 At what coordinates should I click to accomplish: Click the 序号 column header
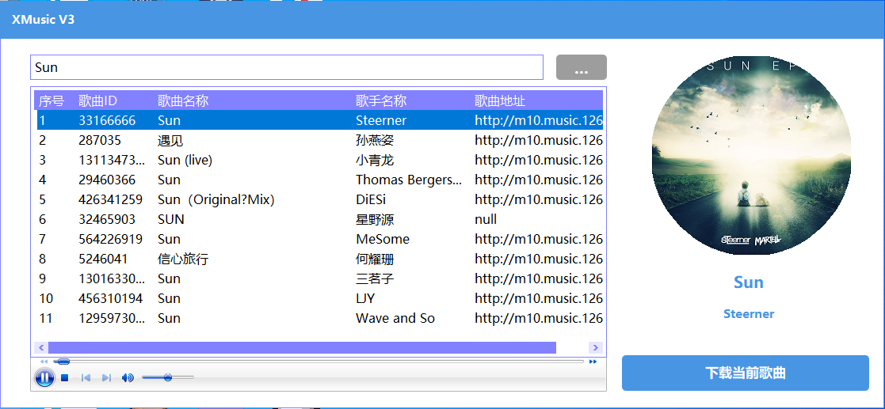pos(51,100)
